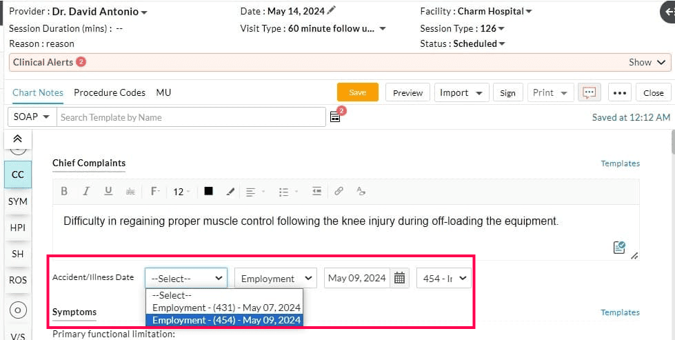Select Employment (431) May 07, 2024 option
Screen dimensions: 675x340
[226, 308]
